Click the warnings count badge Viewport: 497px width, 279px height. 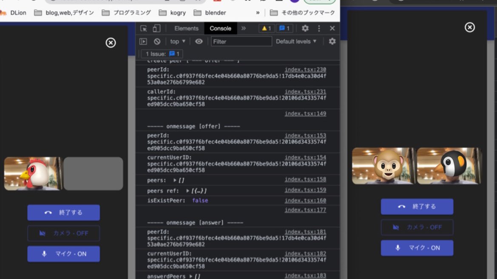coord(266,28)
